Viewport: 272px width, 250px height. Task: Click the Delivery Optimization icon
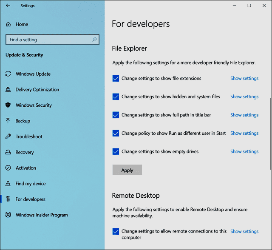8,90
